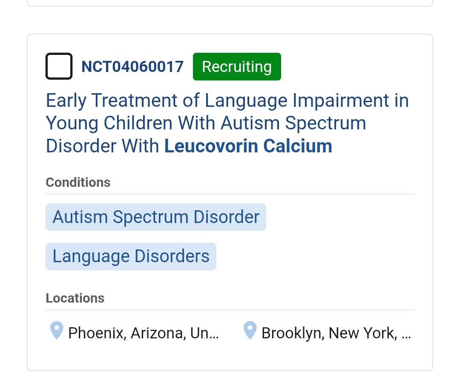This screenshot has width=460, height=389.
Task: Tick the checkbox for study NCT04060017
Action: coord(59,66)
